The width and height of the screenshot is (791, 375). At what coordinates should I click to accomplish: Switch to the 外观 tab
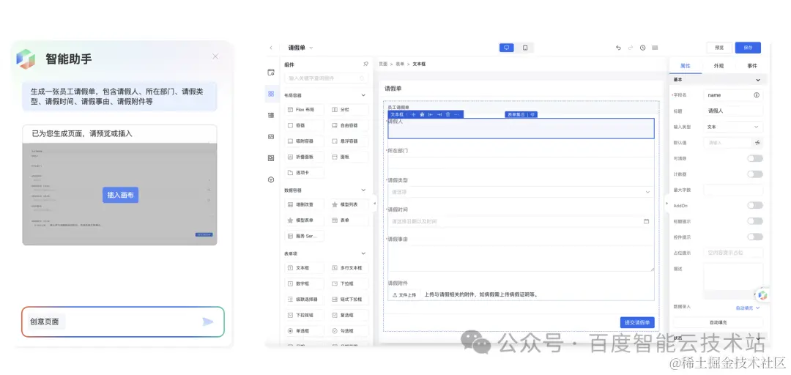pyautogui.click(x=718, y=66)
